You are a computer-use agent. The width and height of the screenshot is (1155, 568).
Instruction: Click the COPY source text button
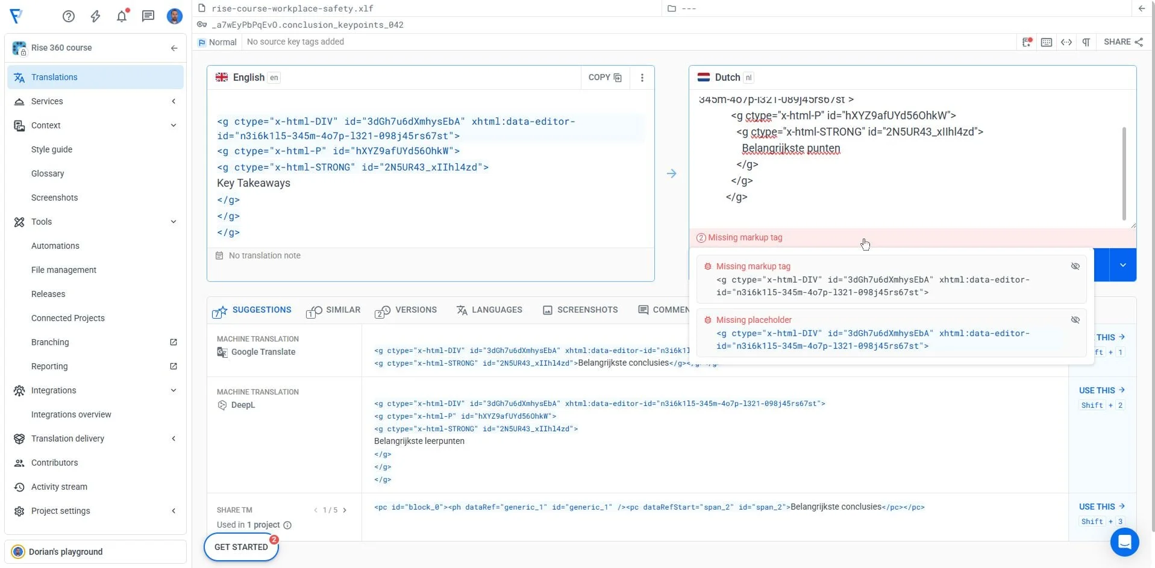[x=605, y=78]
